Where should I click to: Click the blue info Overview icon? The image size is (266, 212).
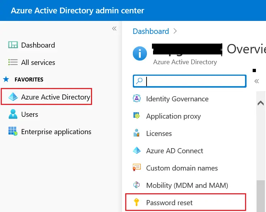point(140,53)
